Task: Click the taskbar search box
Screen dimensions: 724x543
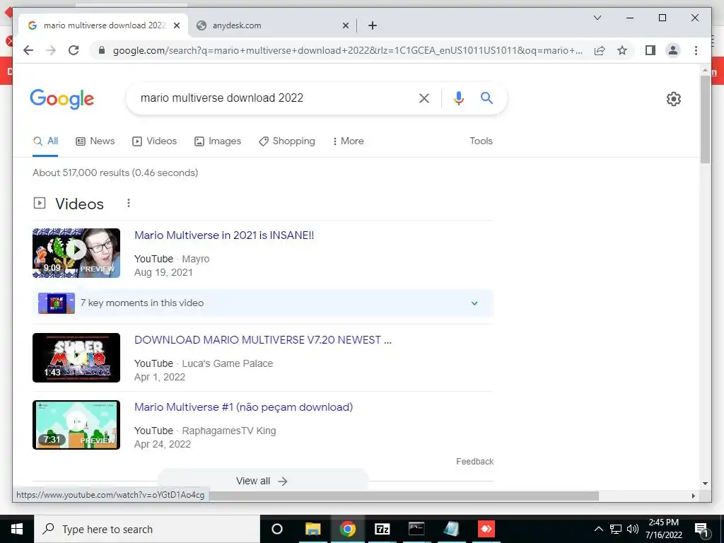Action: (x=147, y=529)
